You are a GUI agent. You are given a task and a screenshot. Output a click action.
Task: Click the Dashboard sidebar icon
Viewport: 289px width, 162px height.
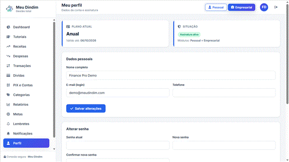tap(8, 27)
